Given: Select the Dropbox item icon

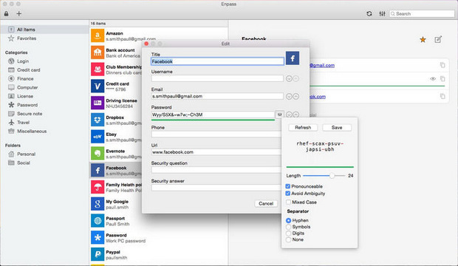Looking at the screenshot, I should click(98, 120).
